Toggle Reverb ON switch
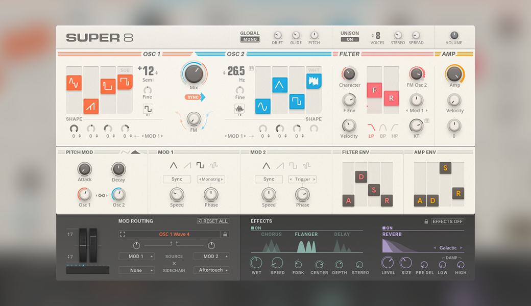This screenshot has height=306, width=531. [x=388, y=228]
